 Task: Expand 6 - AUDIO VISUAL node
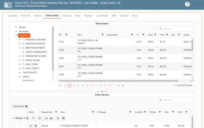(20, 60)
